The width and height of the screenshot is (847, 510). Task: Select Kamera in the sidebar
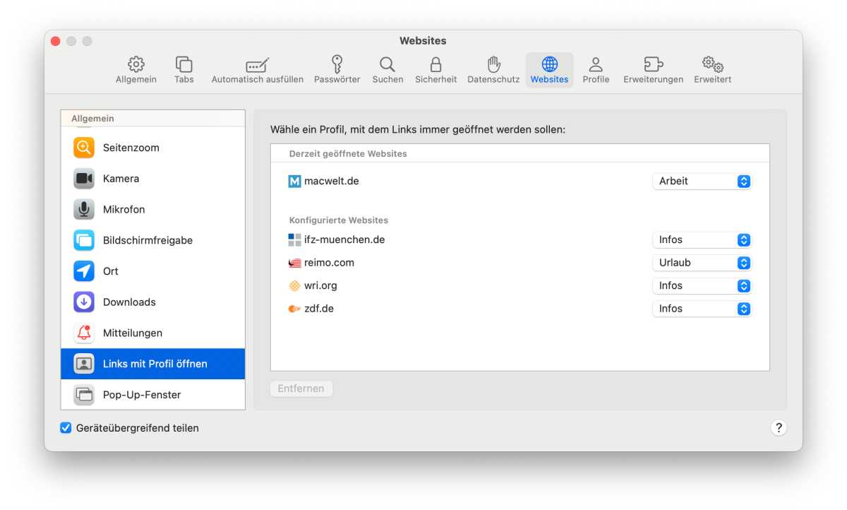click(153, 179)
